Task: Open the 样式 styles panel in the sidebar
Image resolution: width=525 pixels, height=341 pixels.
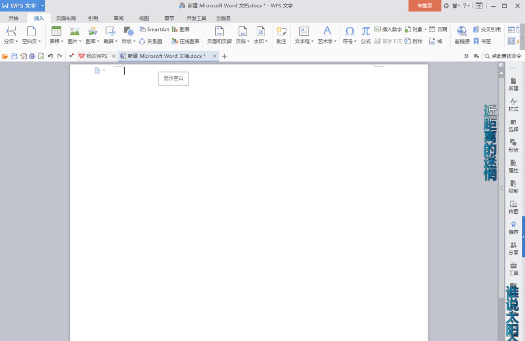Action: (513, 105)
